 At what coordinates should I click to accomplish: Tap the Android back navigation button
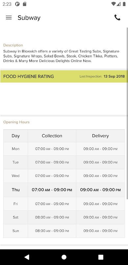pyautogui.click(x=27, y=257)
